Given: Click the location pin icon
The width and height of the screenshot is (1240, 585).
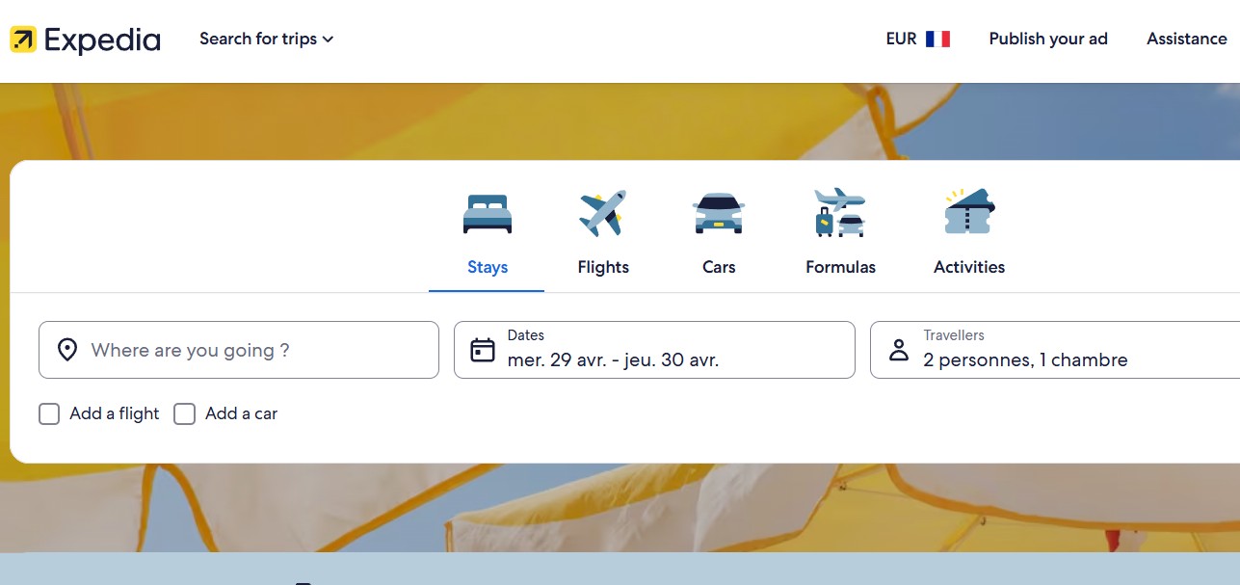Looking at the screenshot, I should [x=67, y=350].
